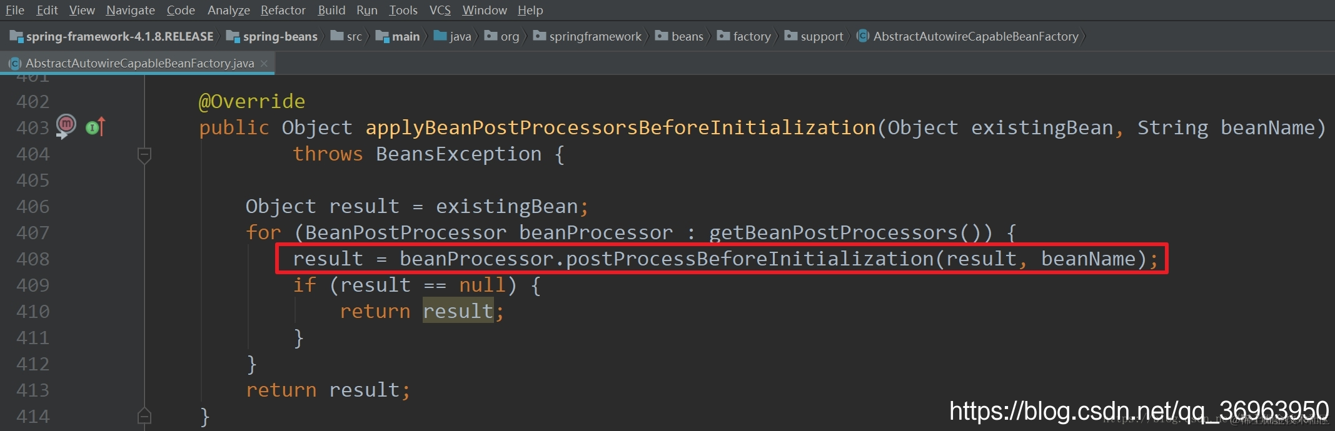
Task: Click BeanPostProcessor type on line 407
Action: 405,232
